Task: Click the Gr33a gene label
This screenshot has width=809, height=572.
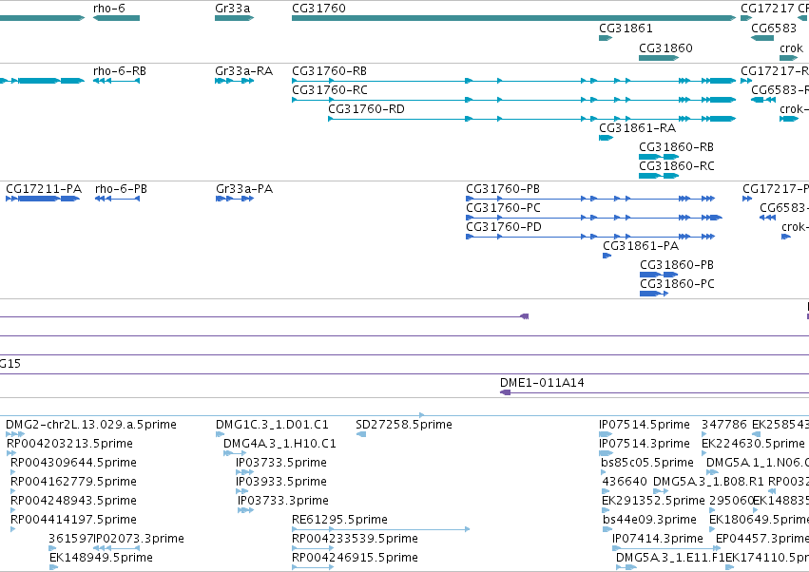Action: 232,9
